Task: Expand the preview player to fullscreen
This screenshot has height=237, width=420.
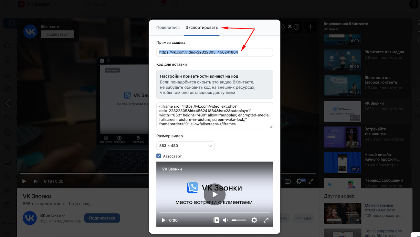Action: (x=266, y=220)
